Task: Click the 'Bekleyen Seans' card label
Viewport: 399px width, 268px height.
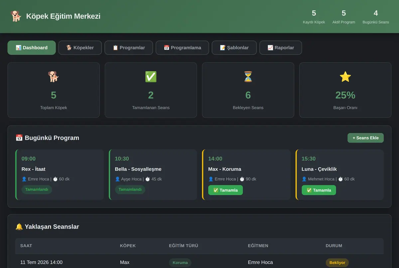Action: pyautogui.click(x=248, y=108)
